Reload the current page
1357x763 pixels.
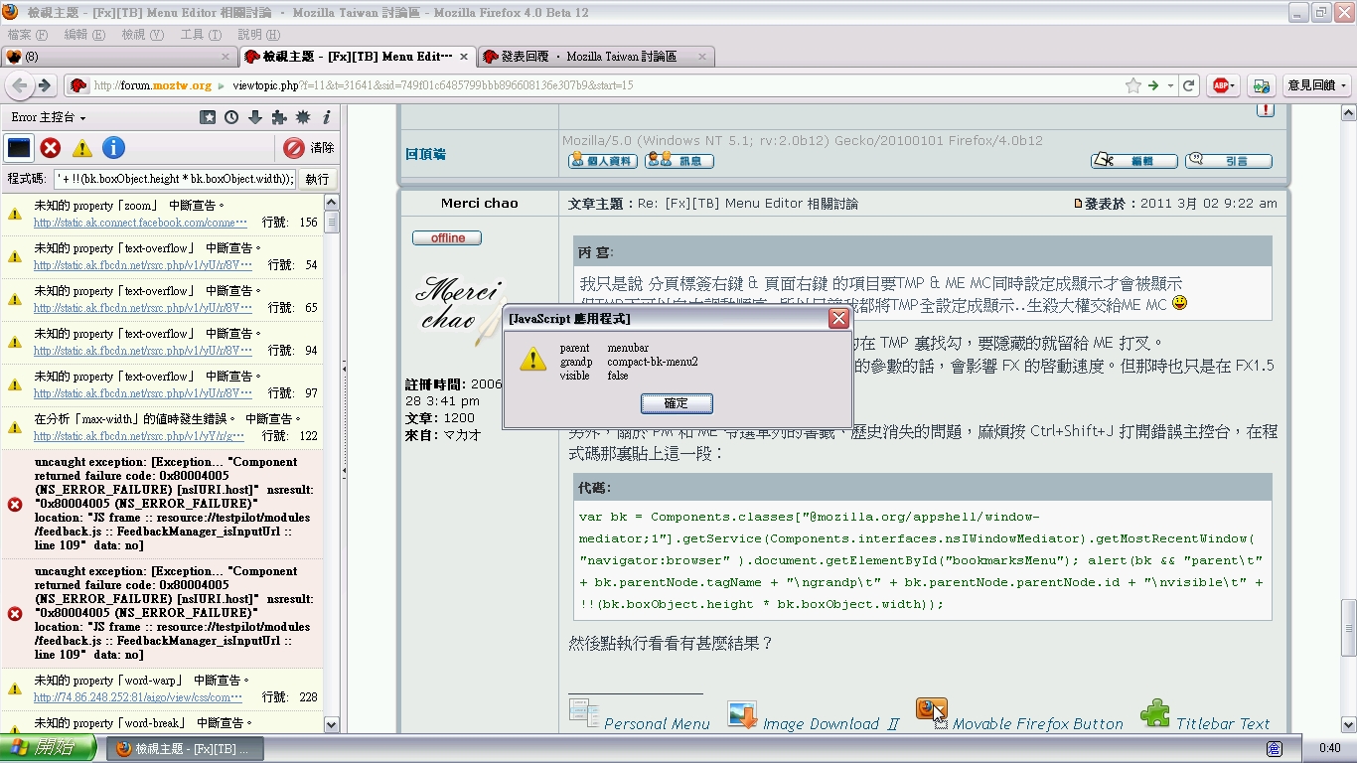point(1188,85)
